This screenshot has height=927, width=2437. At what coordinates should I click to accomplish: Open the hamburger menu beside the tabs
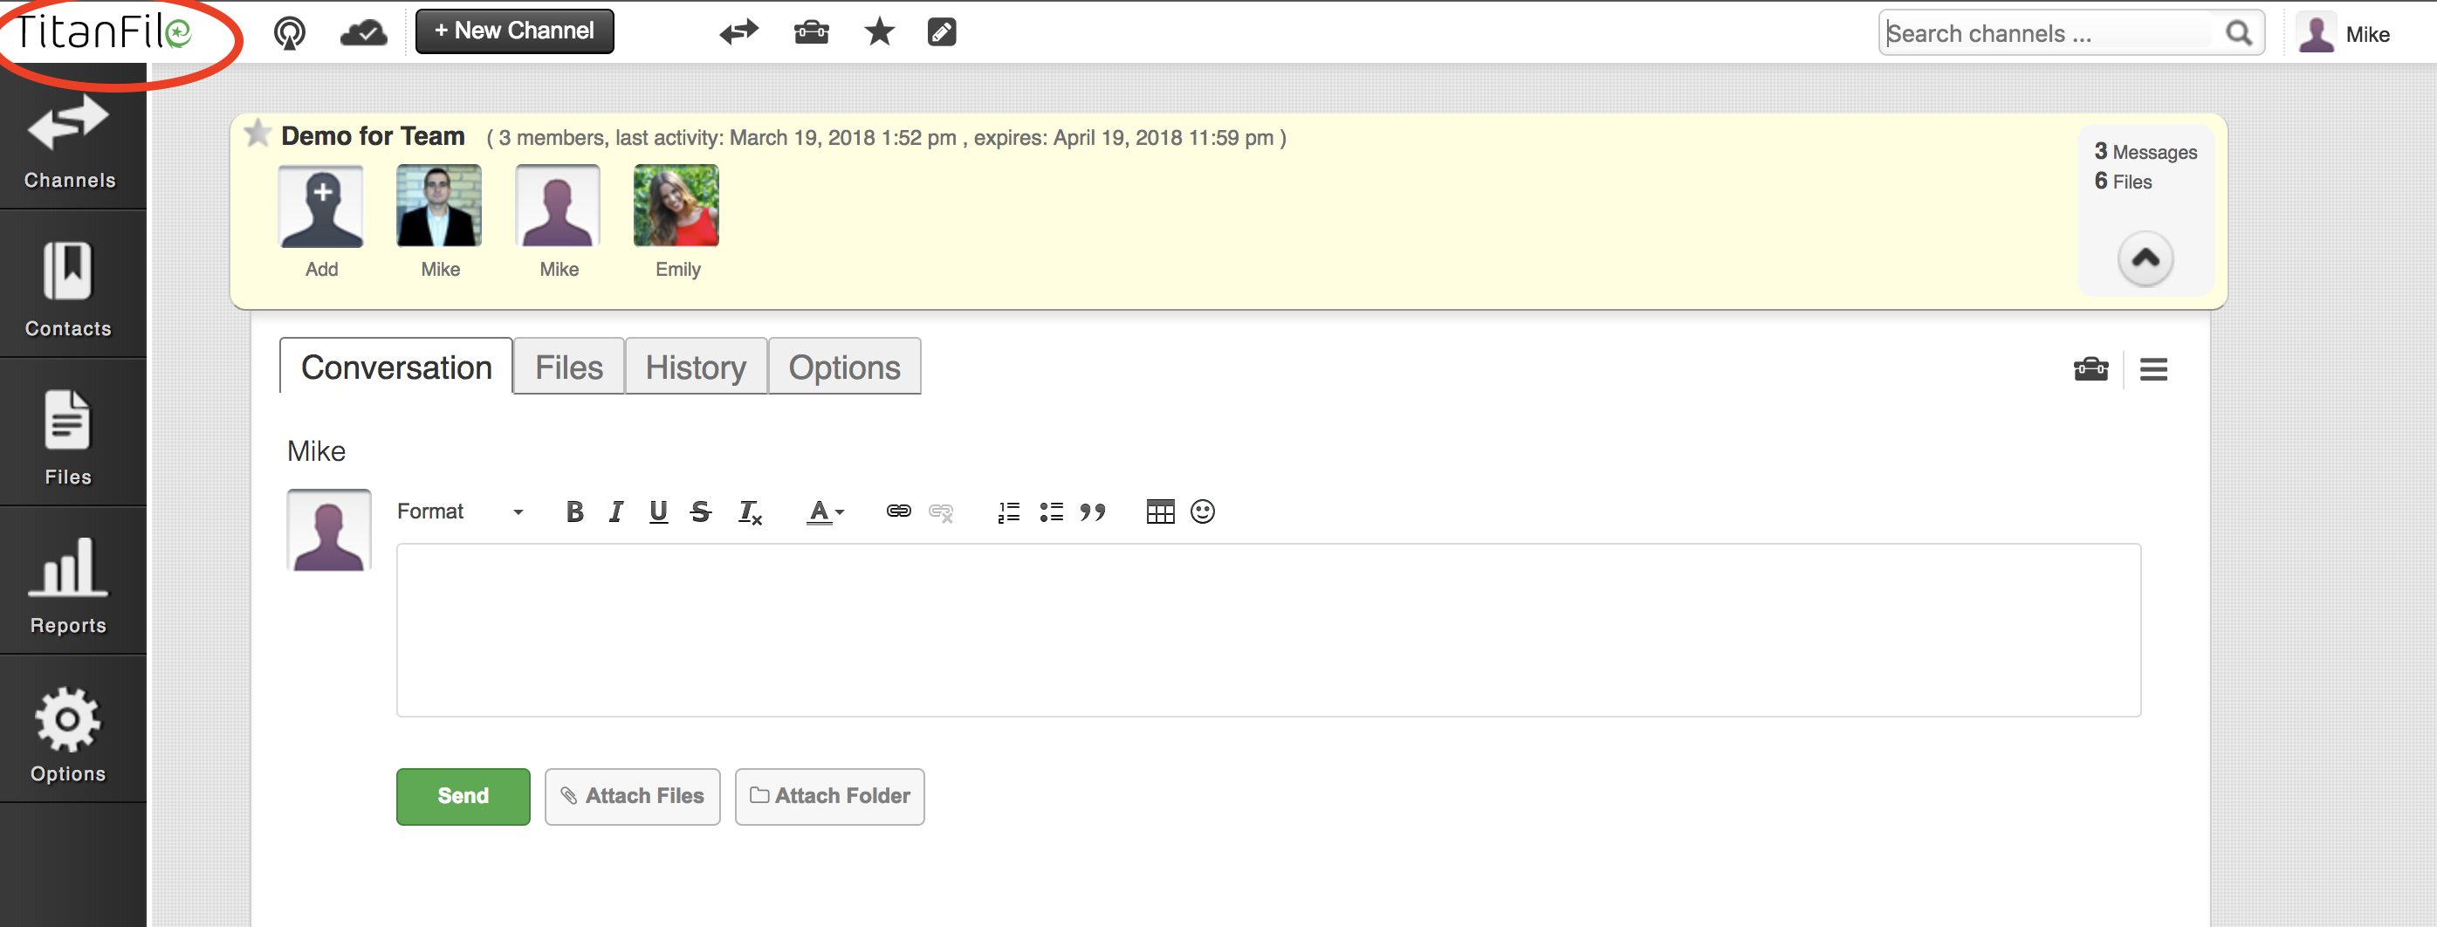pyautogui.click(x=2153, y=369)
